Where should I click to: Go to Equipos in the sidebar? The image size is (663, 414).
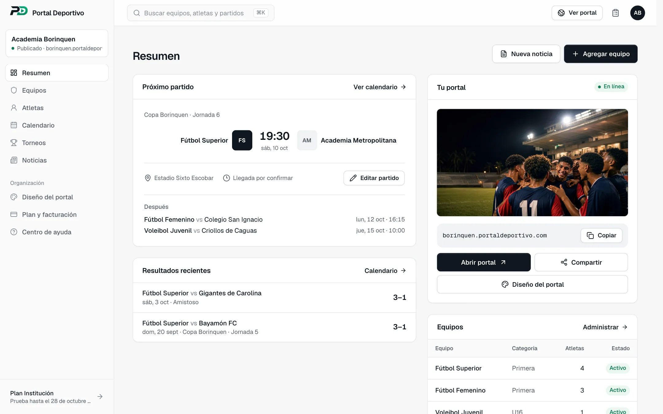pyautogui.click(x=57, y=90)
